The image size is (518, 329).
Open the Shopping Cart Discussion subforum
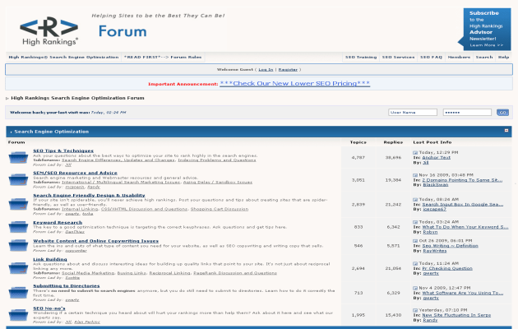pyautogui.click(x=220, y=209)
